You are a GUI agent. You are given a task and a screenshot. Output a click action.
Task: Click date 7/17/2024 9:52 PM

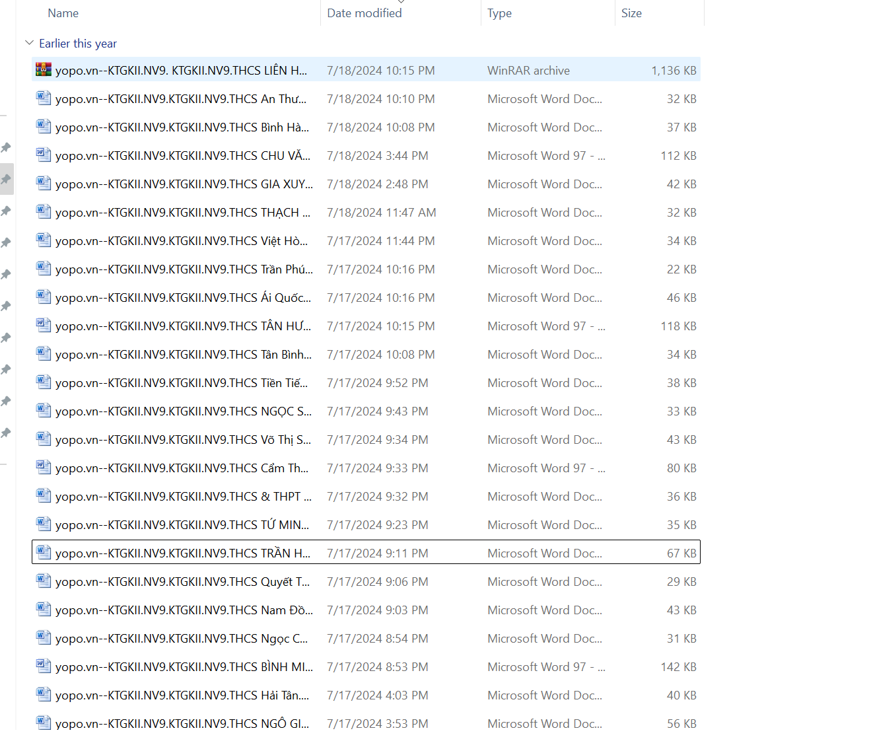point(378,383)
